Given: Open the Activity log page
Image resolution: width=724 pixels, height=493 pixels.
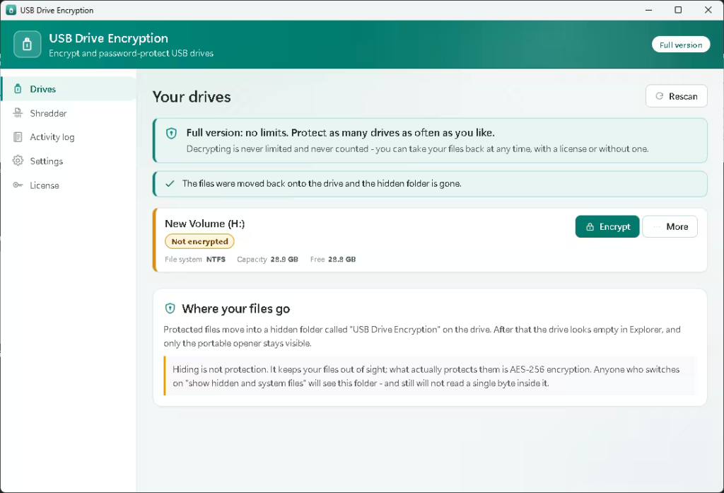Looking at the screenshot, I should (69, 137).
